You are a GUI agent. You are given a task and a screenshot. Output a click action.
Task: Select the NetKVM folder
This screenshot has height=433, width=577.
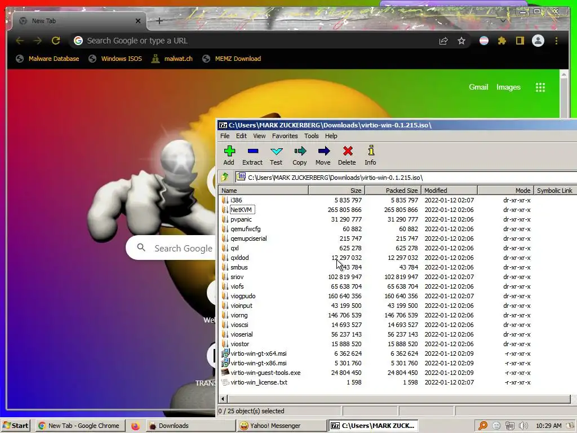(241, 210)
